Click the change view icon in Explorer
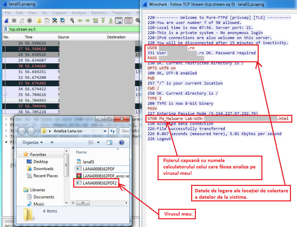The height and width of the screenshot is (227, 297). coord(91,142)
